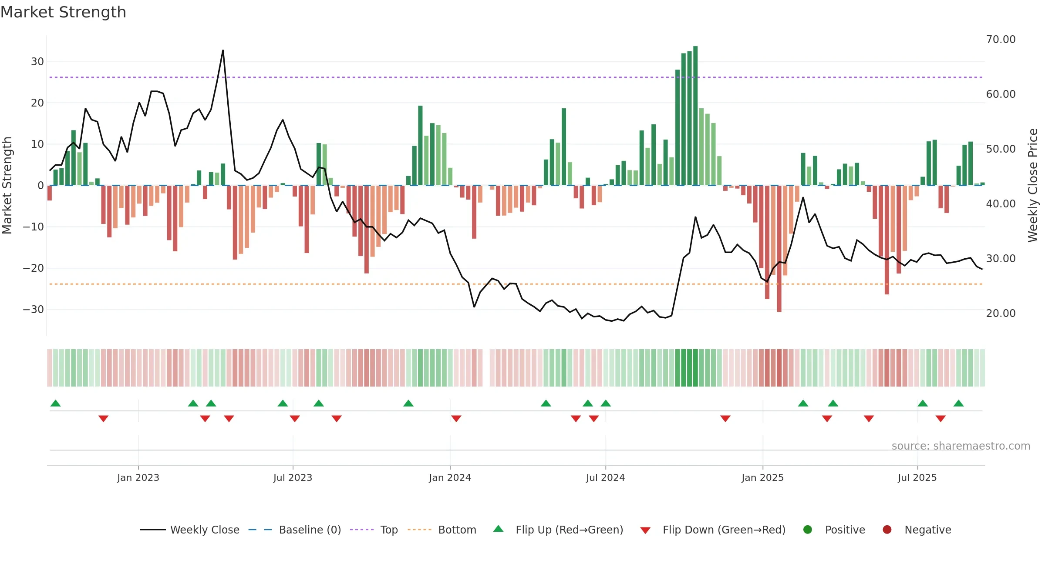1045x587 pixels.
Task: Click the Jul 2023 x-axis label
Action: coord(293,477)
